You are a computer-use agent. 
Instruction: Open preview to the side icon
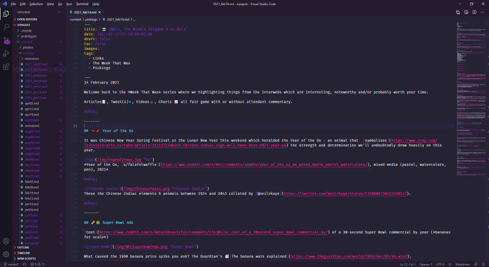466,12
